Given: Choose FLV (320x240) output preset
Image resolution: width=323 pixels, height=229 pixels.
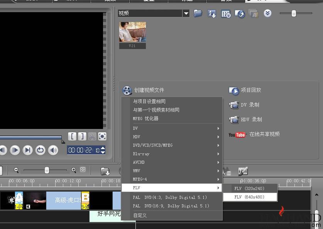Looking at the screenshot, I should pos(250,188).
